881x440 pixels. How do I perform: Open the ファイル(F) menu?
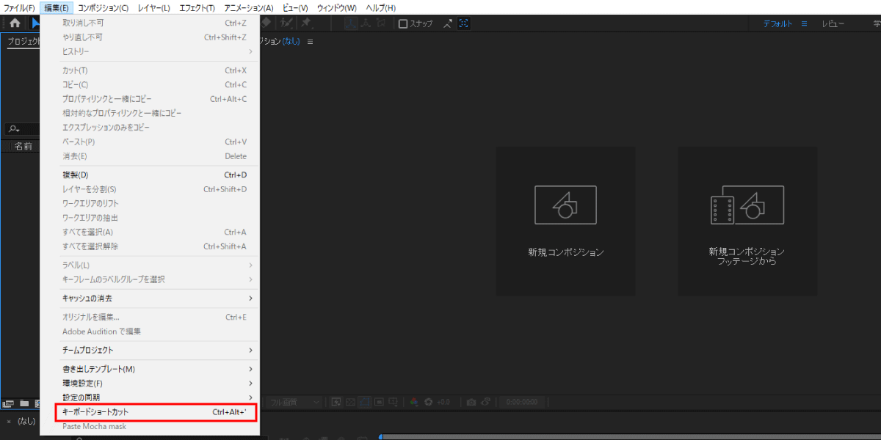click(20, 7)
